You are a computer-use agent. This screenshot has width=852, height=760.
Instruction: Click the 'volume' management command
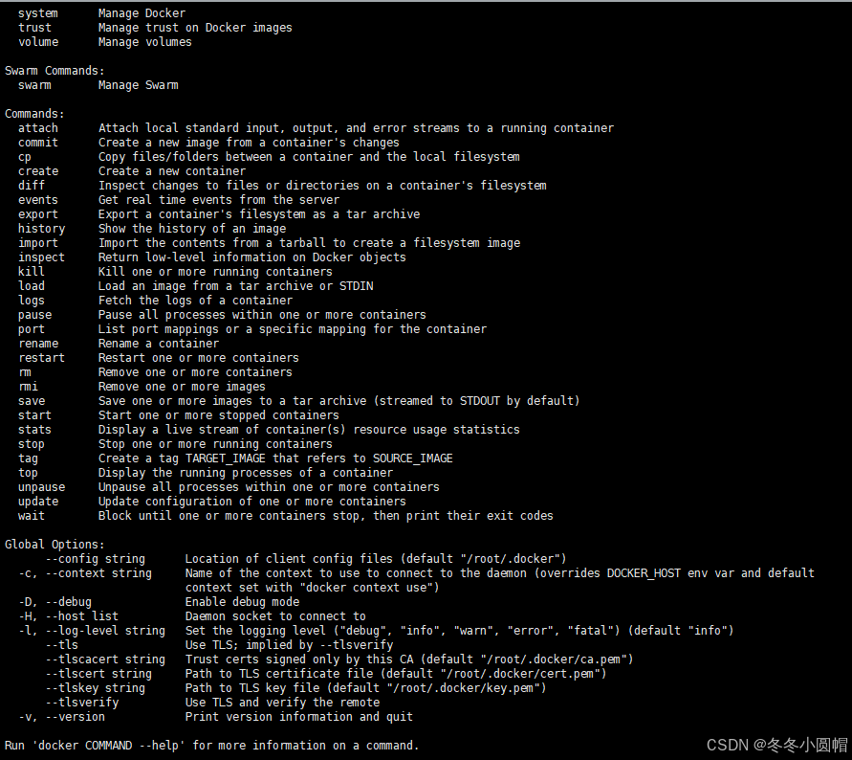(38, 42)
